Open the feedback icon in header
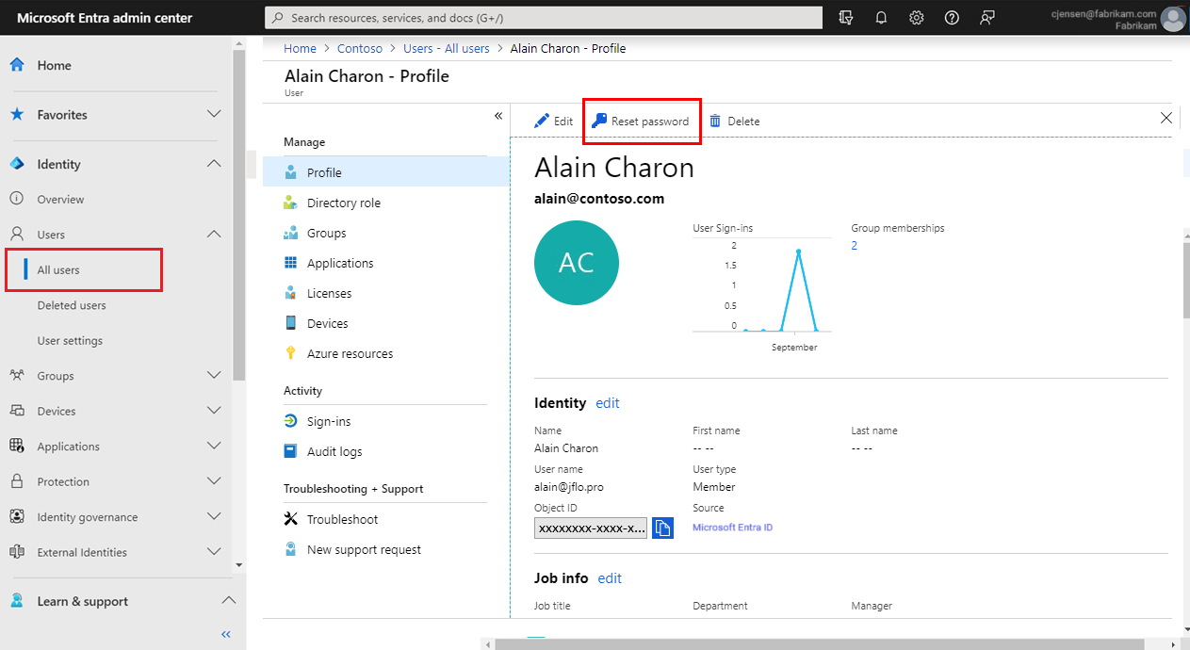The height and width of the screenshot is (650, 1190). [x=986, y=18]
